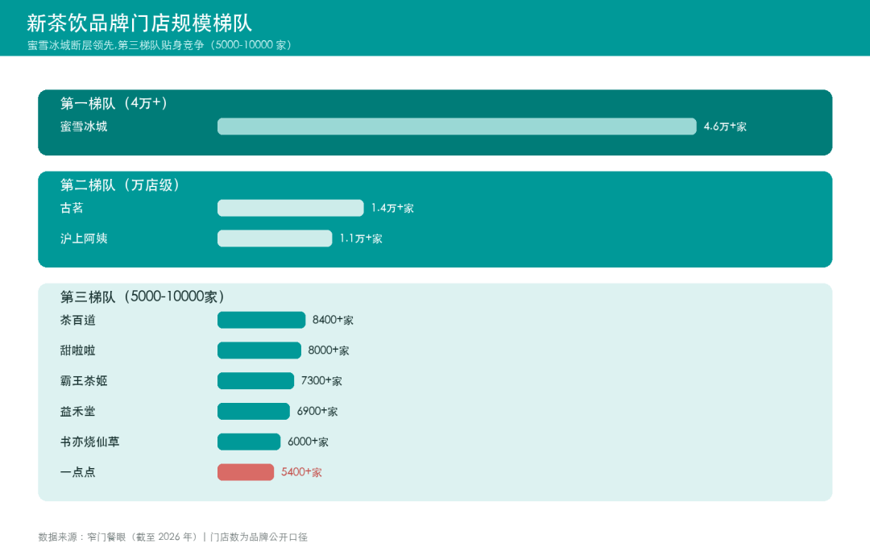Click the 1.4万+家 value

click(392, 208)
